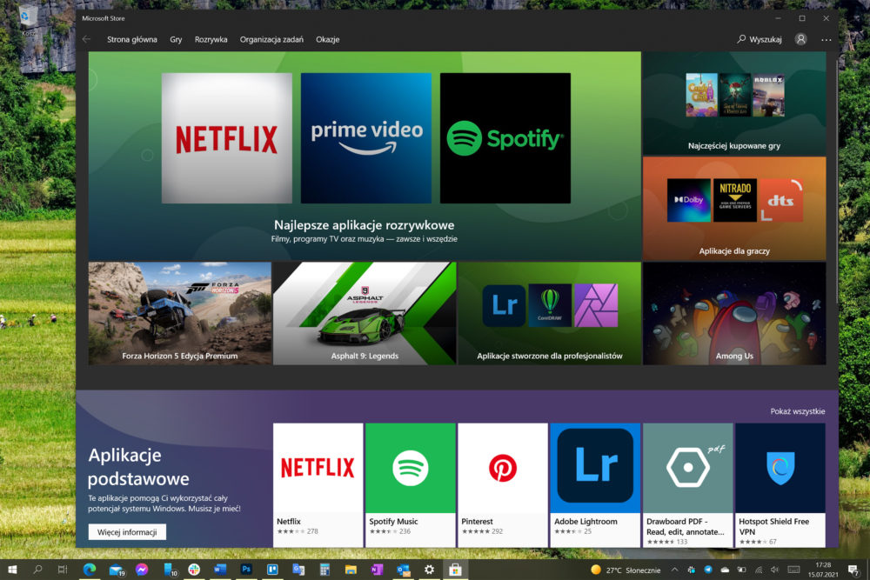
Task: Open the Spotify Music app card
Action: [x=411, y=485]
